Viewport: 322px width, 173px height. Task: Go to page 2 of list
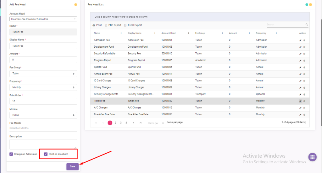click(115, 123)
